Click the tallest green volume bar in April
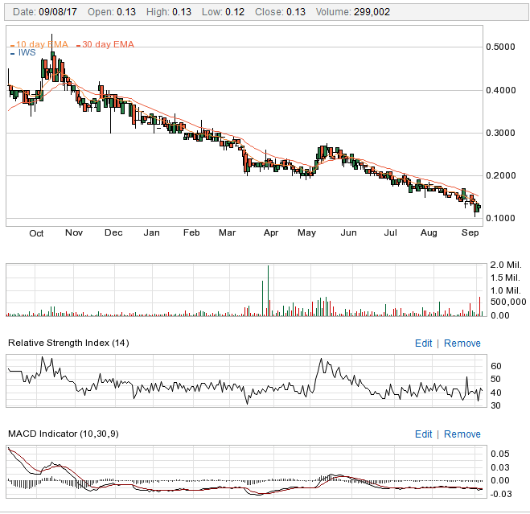Screen dimensions: 530x514 (x=268, y=291)
